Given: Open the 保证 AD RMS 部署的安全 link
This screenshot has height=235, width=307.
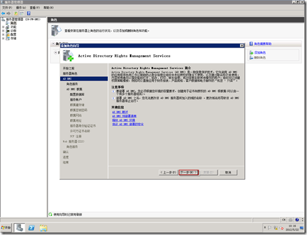Looking at the screenshot, I should [128, 124].
